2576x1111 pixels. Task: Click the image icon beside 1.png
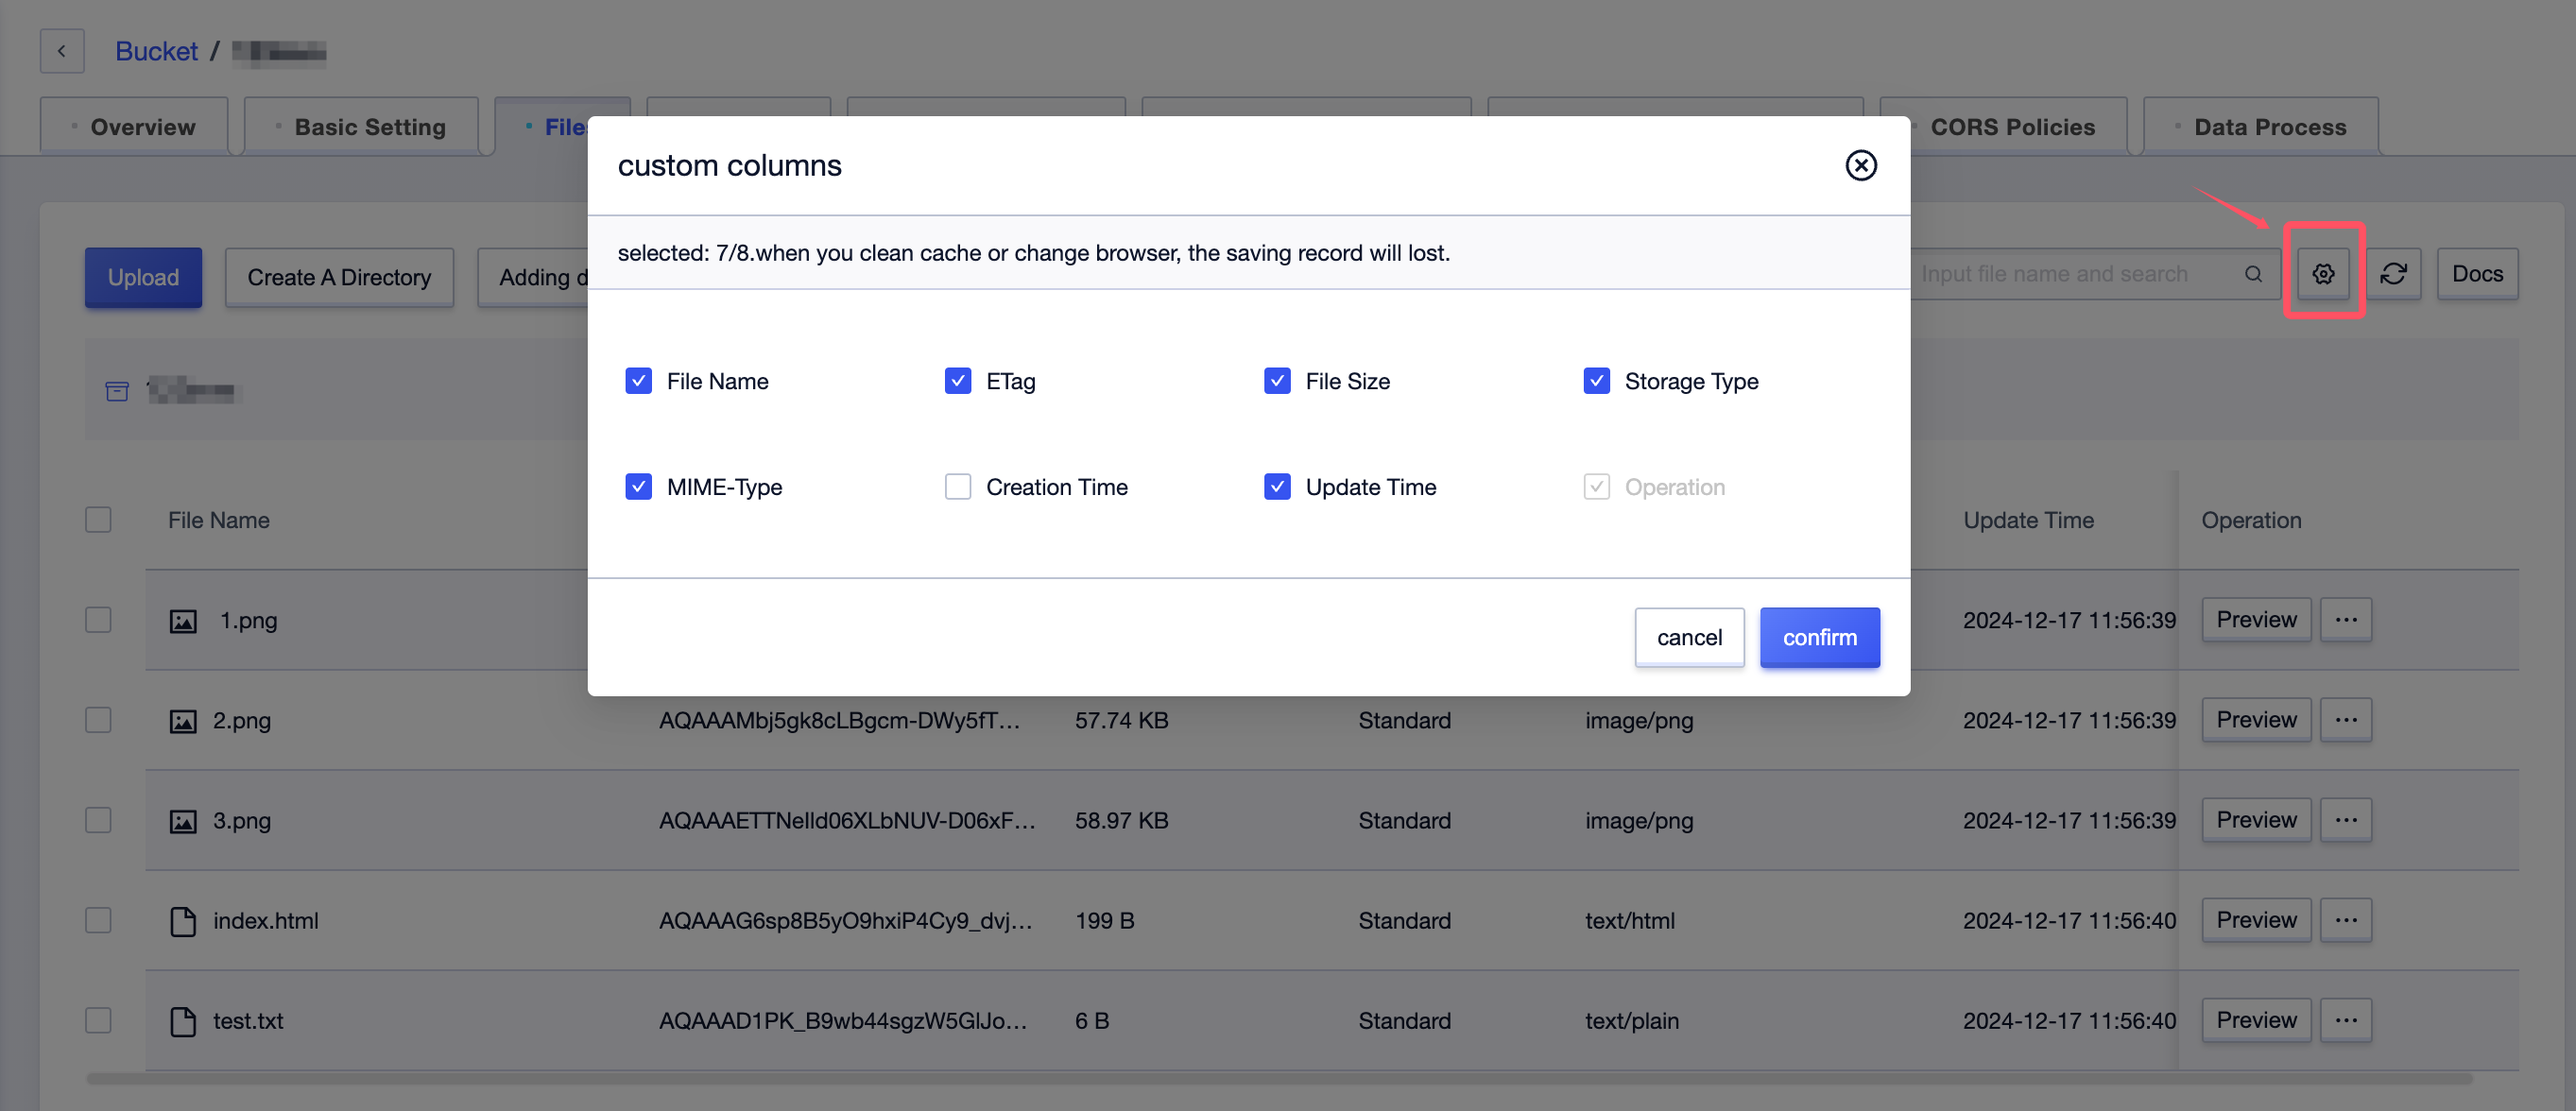click(x=183, y=621)
